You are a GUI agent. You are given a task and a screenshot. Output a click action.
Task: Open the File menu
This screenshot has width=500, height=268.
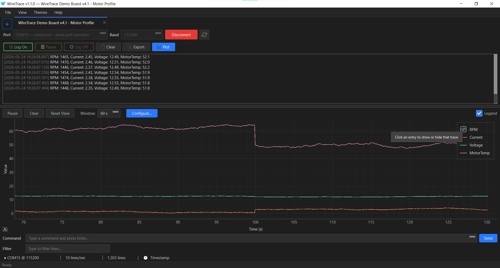(x=8, y=12)
